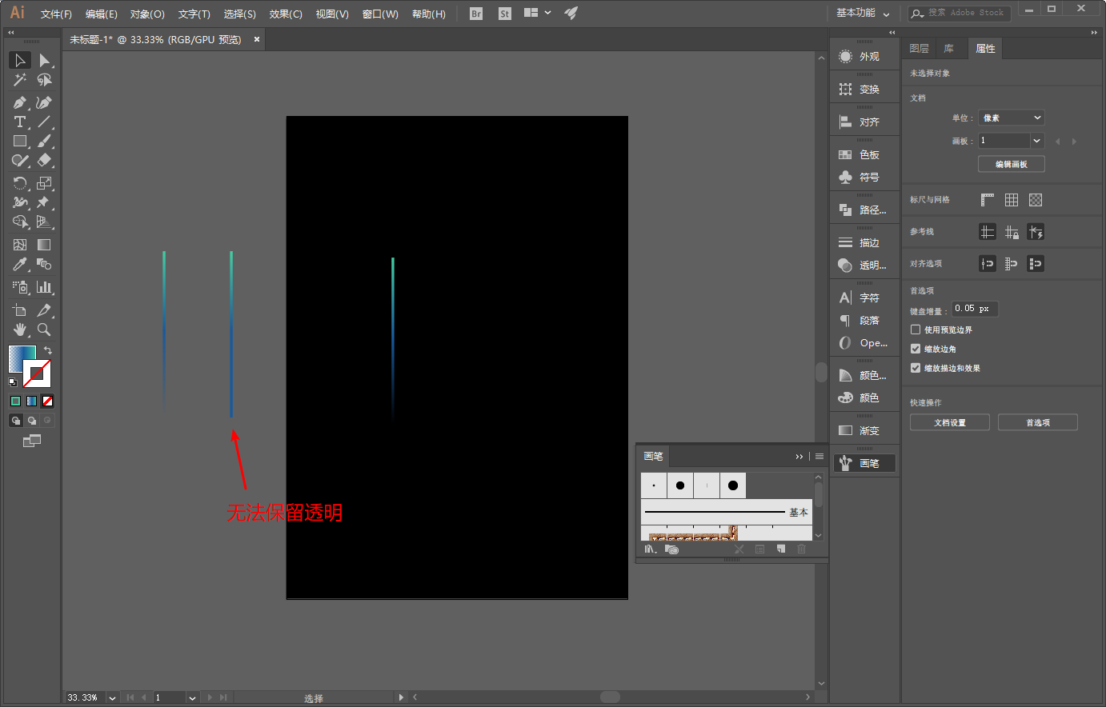Open the arrange documents dropdown
The width and height of the screenshot is (1106, 707).
click(537, 13)
